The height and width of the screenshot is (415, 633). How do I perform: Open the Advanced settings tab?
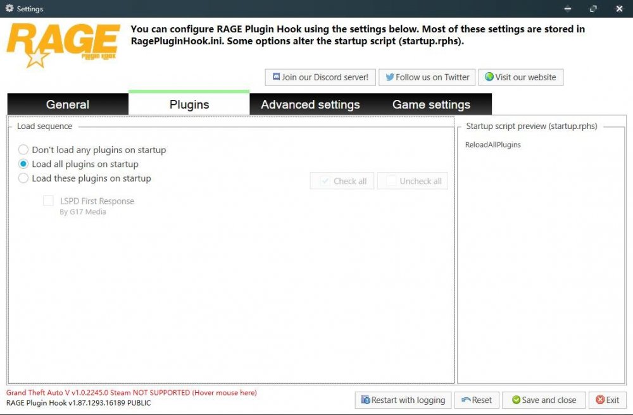pyautogui.click(x=310, y=104)
